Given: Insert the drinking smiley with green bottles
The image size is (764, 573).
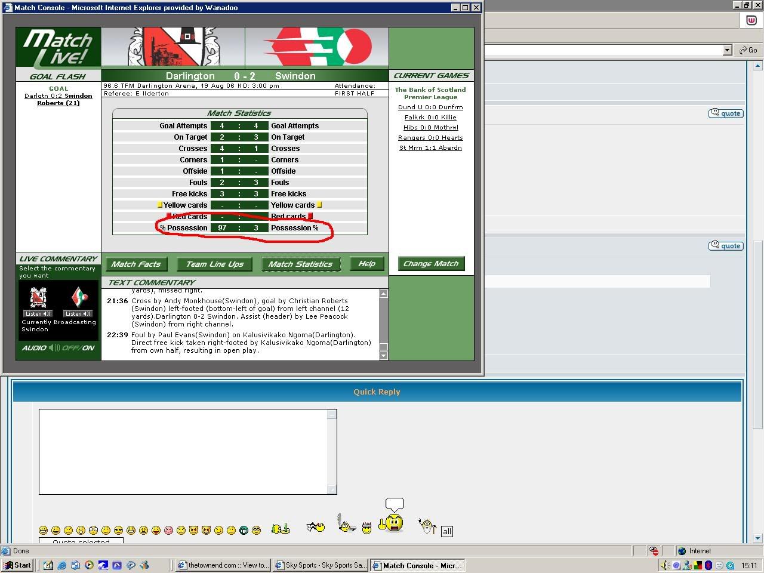Looking at the screenshot, I should coord(281,529).
